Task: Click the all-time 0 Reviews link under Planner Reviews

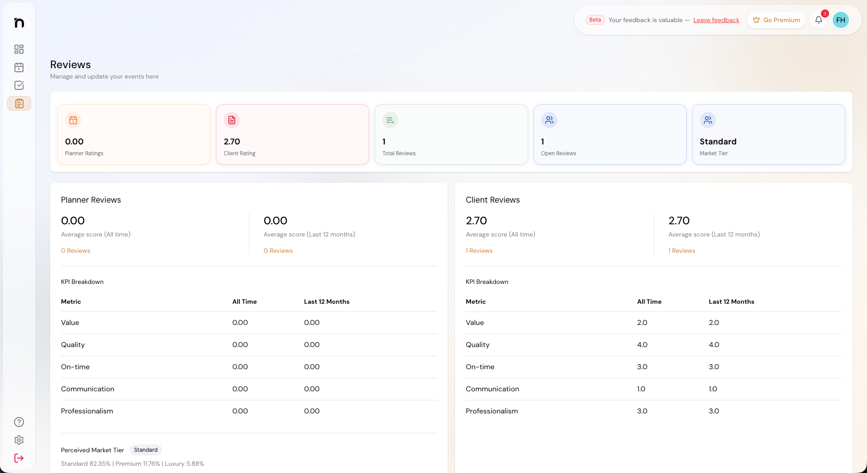Action: click(75, 250)
